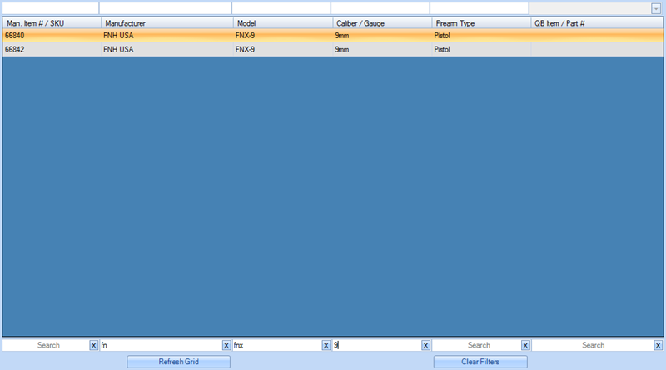Click the top field above the Manufacturer column

pos(165,8)
